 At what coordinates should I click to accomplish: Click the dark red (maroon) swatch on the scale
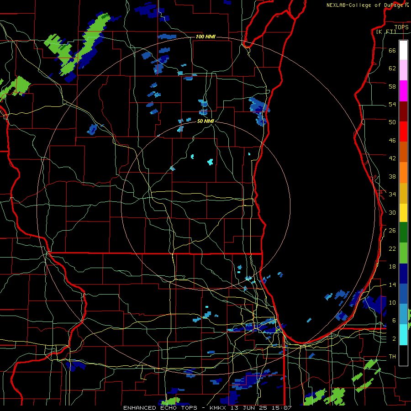(403, 111)
